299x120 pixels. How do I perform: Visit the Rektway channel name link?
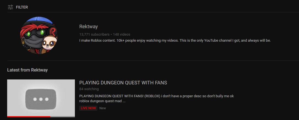(x=88, y=27)
